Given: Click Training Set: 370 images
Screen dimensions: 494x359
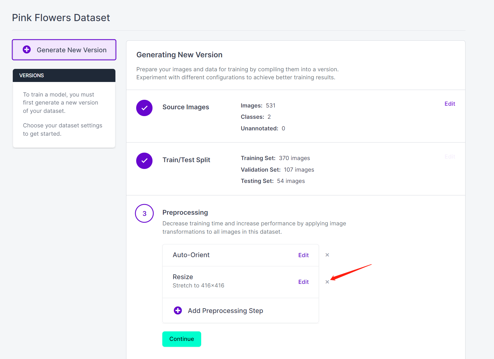Looking at the screenshot, I should tap(275, 158).
